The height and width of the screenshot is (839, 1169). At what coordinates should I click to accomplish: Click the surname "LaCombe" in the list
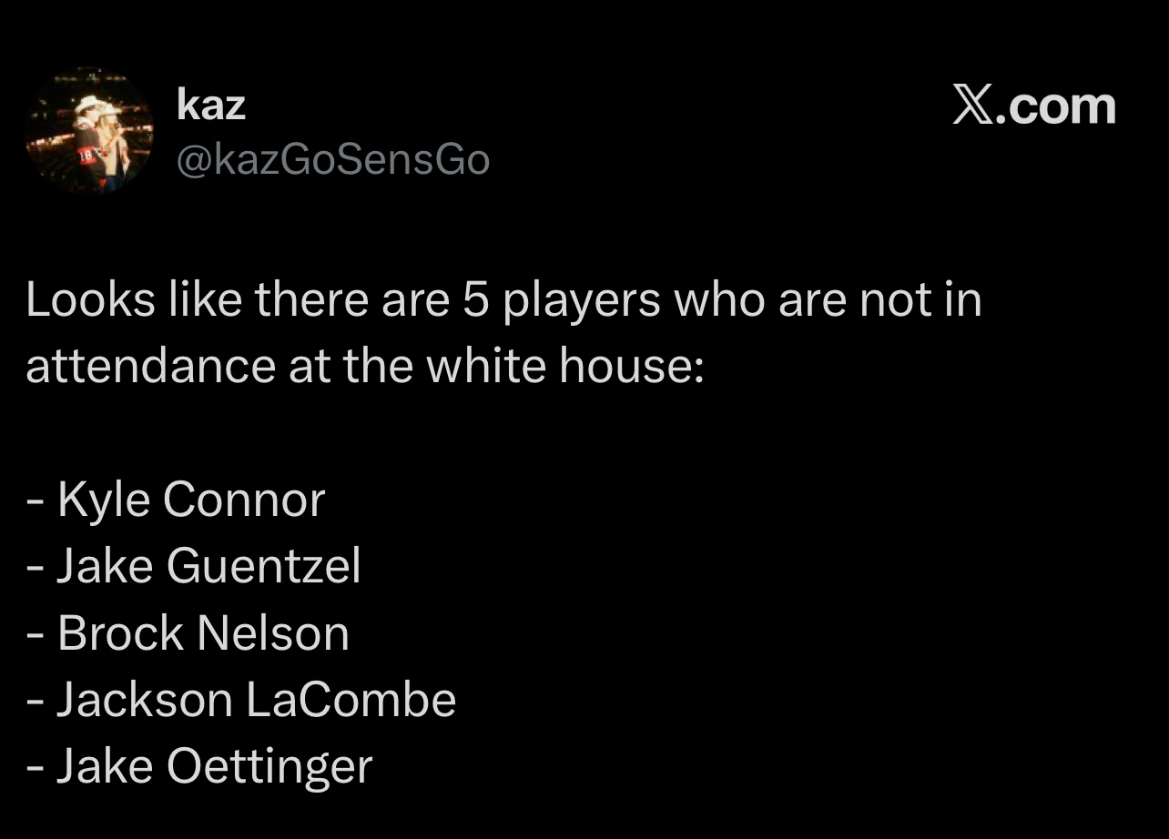(351, 699)
